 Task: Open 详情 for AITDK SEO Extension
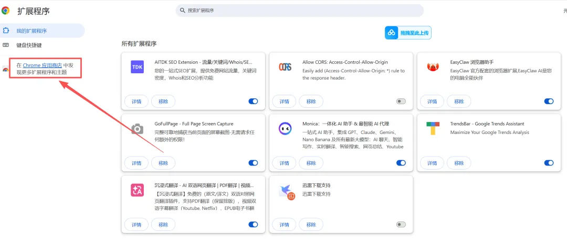click(x=136, y=102)
